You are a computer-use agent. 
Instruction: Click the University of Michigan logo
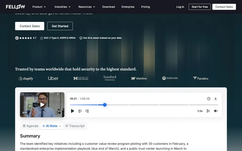pos(81,78)
